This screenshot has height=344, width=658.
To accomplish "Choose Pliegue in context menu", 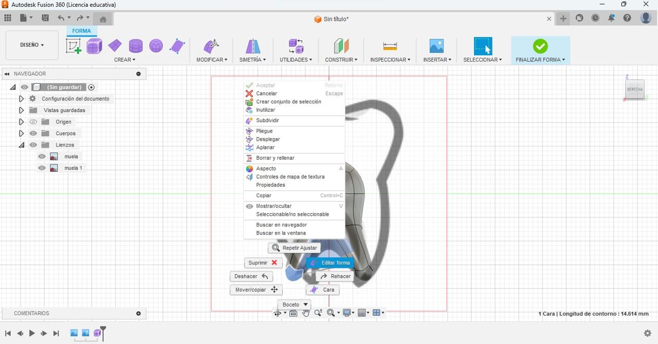I will (294, 131).
